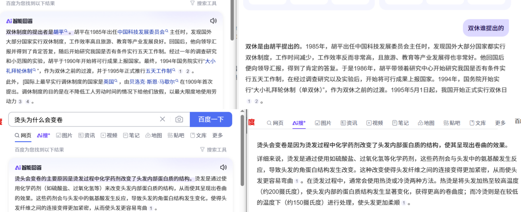Click the 百度一下 search button

tap(211, 119)
